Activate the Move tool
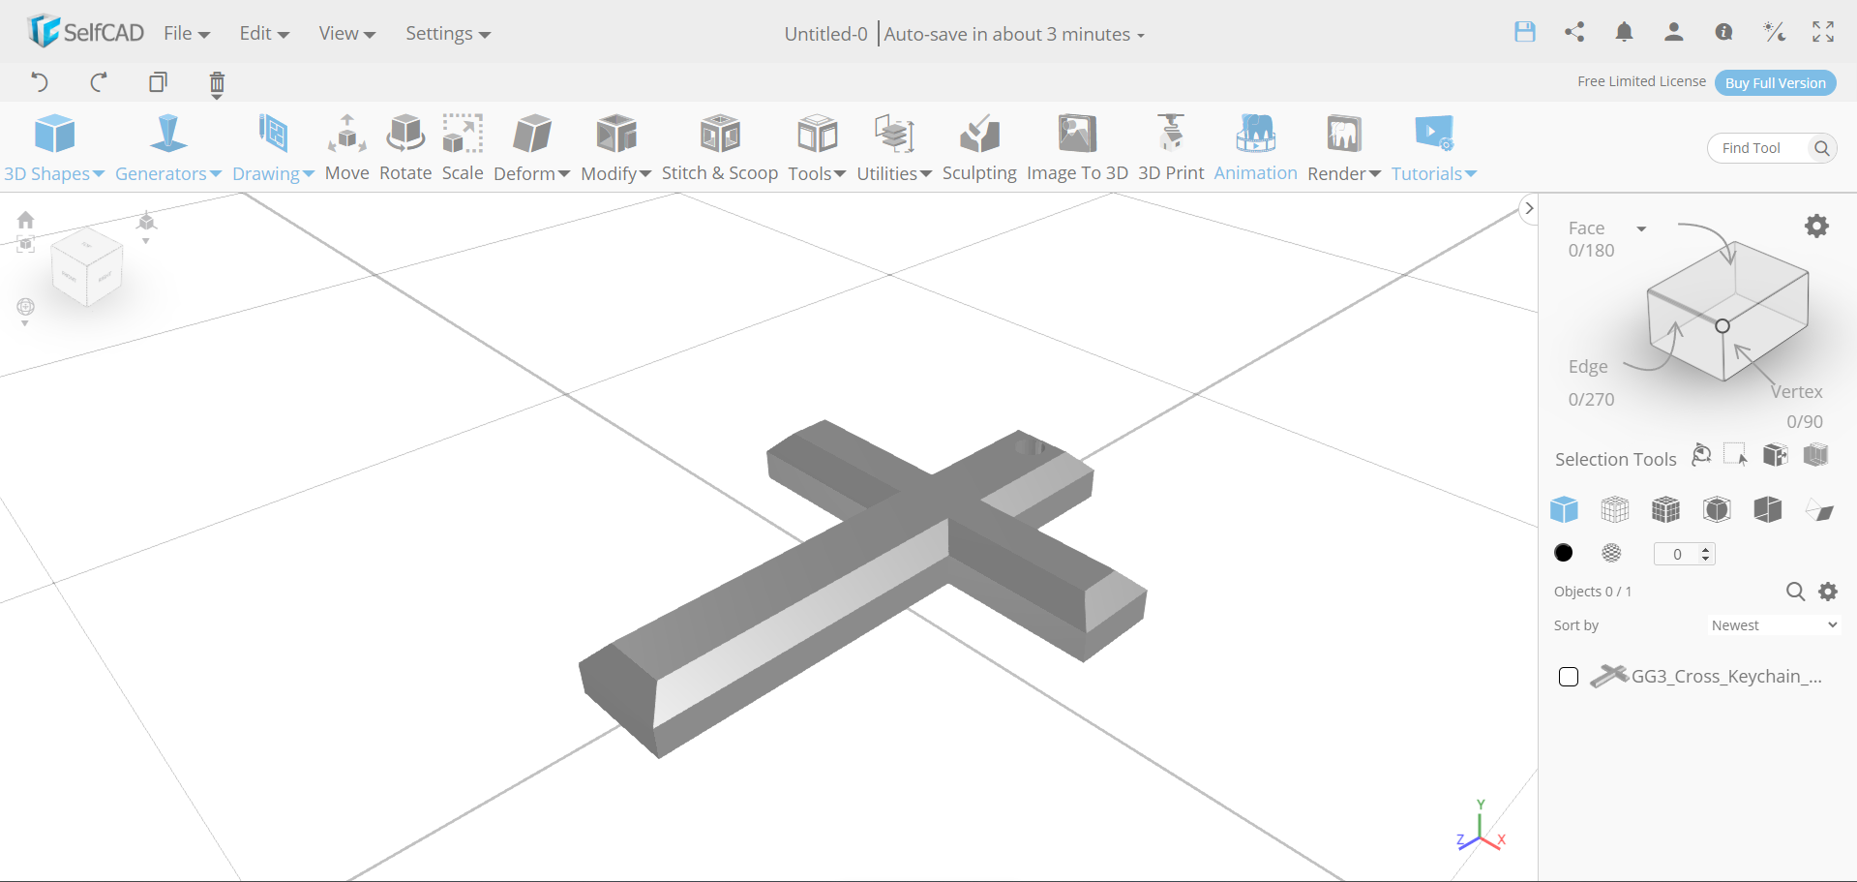1857x882 pixels. pos(346,147)
